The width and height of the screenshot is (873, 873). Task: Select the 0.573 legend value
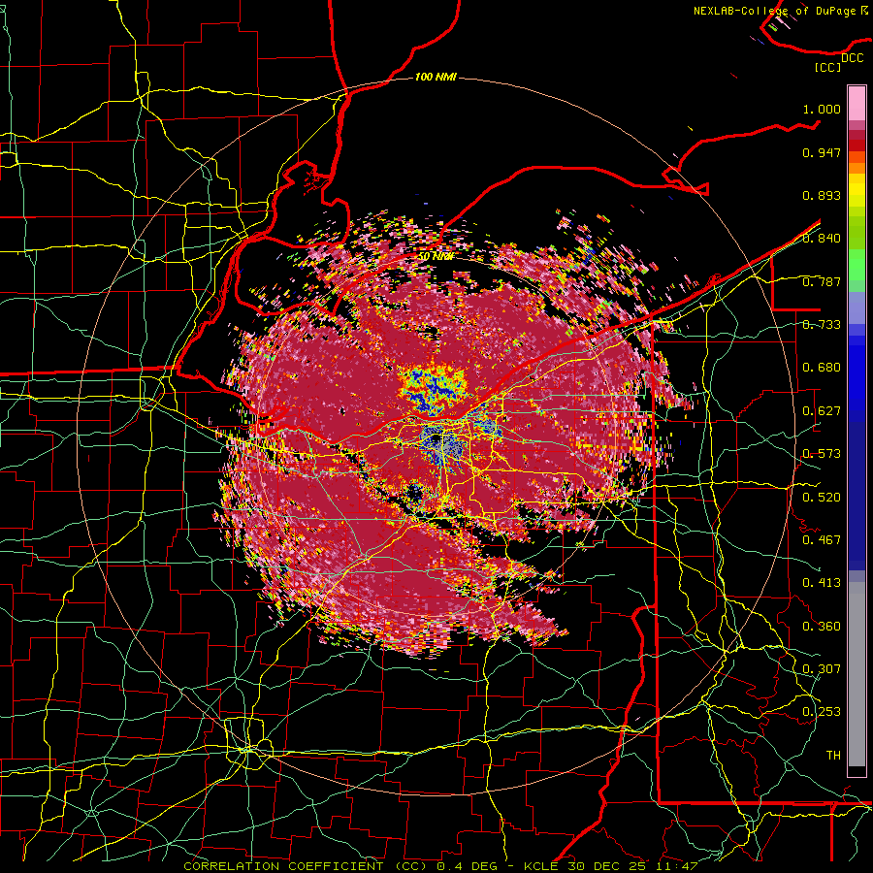(x=822, y=454)
